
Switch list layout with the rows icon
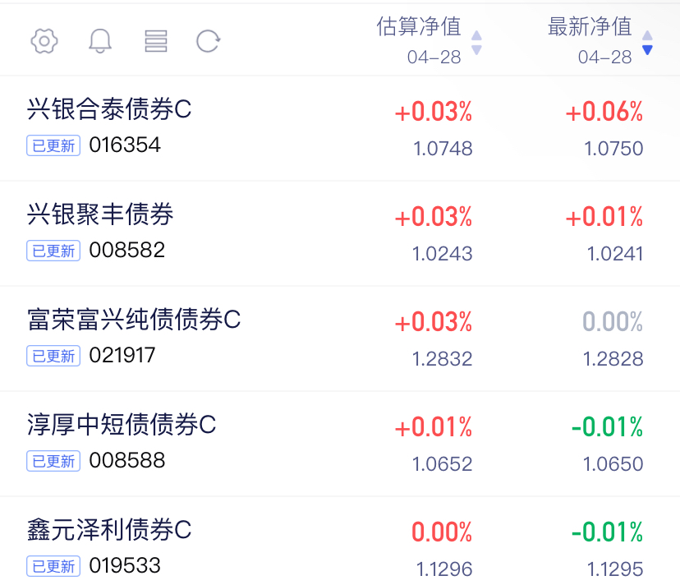[156, 41]
